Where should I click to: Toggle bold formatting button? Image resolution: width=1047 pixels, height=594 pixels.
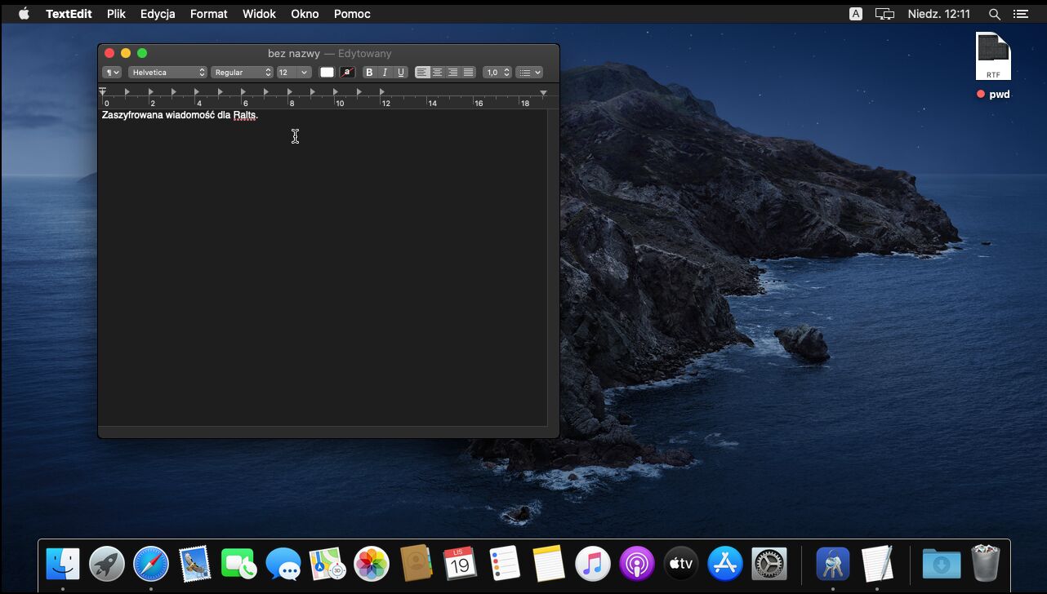pyautogui.click(x=369, y=73)
